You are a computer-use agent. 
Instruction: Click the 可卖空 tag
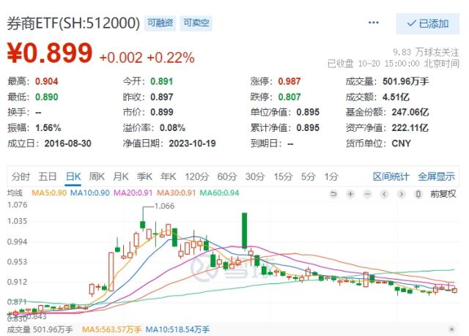point(196,23)
